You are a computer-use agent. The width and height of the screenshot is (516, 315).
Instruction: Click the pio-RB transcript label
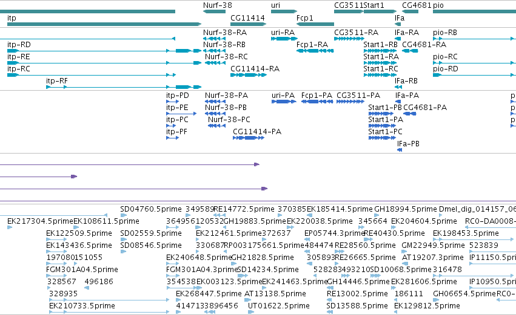(x=445, y=33)
